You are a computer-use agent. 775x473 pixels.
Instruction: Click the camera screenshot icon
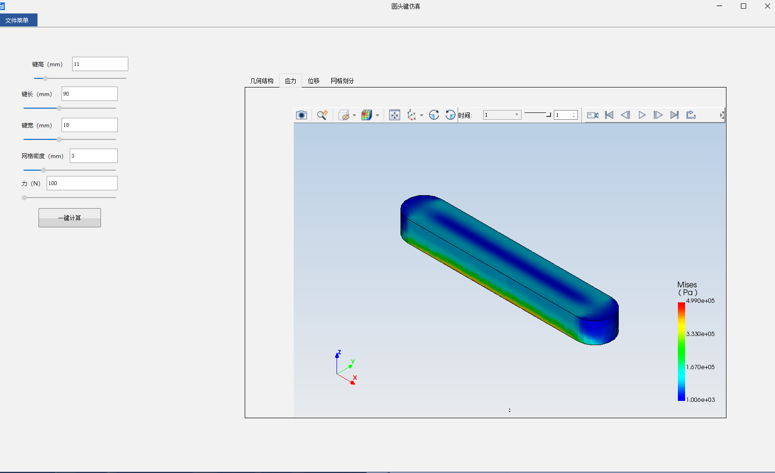(301, 115)
